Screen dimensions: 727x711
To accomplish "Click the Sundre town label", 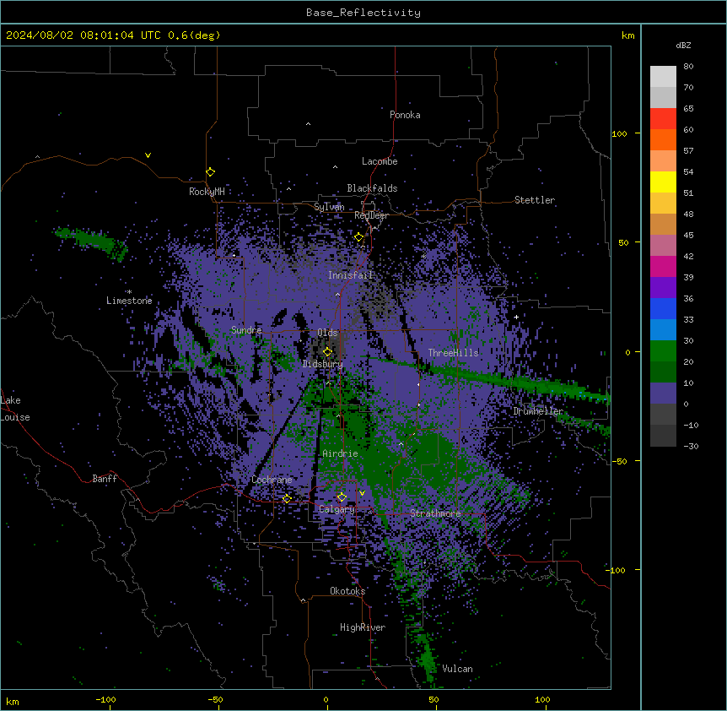I will tap(246, 330).
